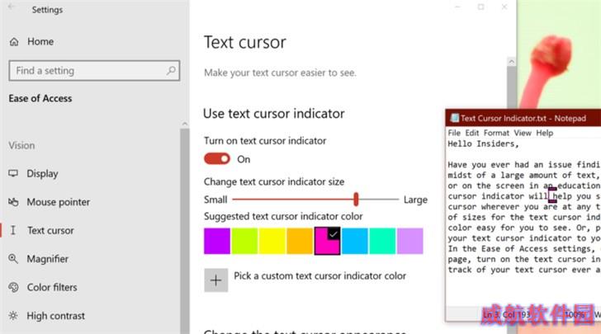Open High contrast settings

click(x=55, y=316)
